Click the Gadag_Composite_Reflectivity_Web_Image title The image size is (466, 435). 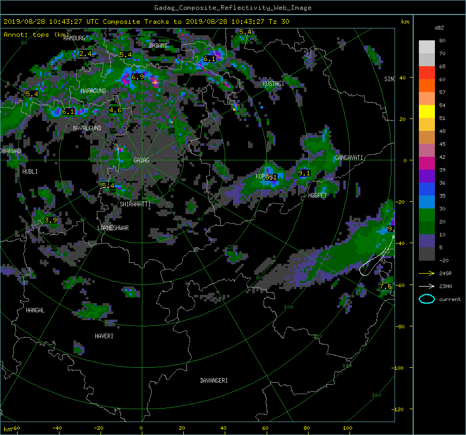[x=232, y=8]
